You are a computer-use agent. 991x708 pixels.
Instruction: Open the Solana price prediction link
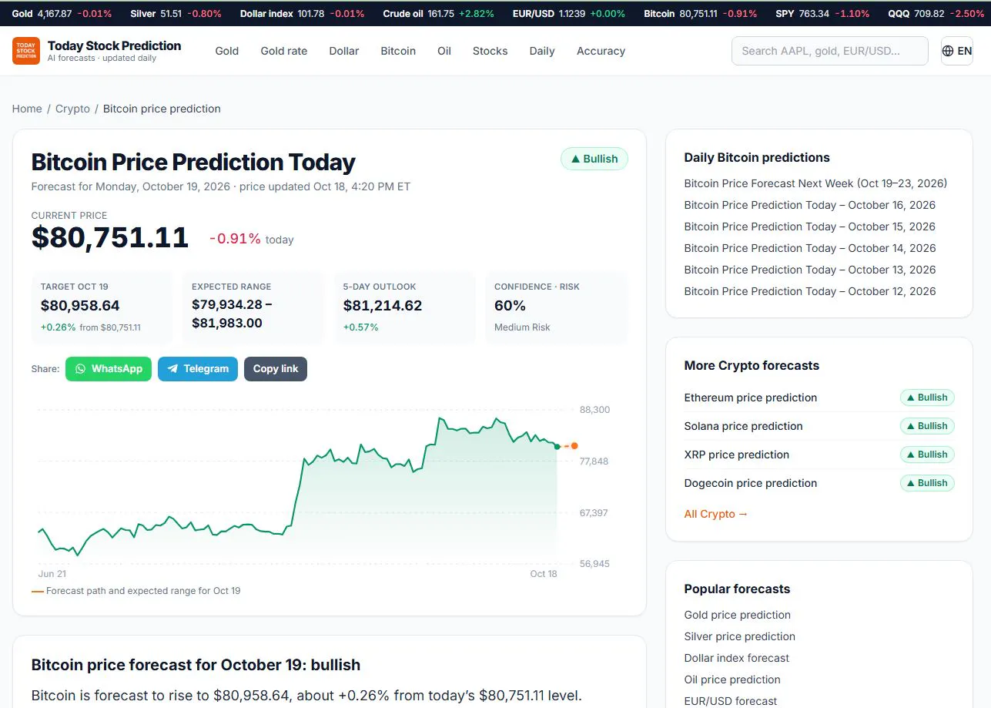click(743, 426)
